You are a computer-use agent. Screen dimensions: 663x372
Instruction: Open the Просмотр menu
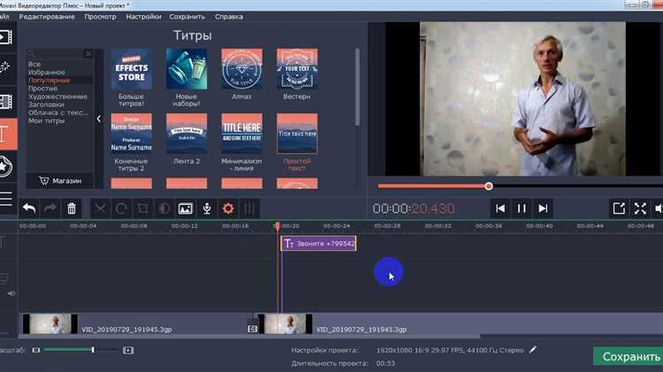click(x=100, y=17)
